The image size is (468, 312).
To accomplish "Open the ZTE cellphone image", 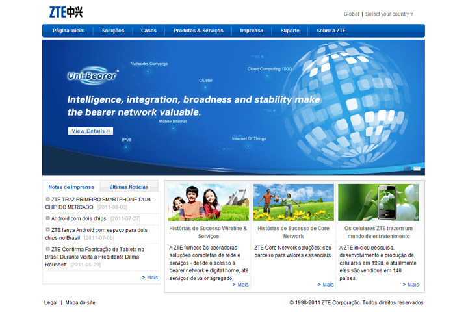I will (x=378, y=202).
